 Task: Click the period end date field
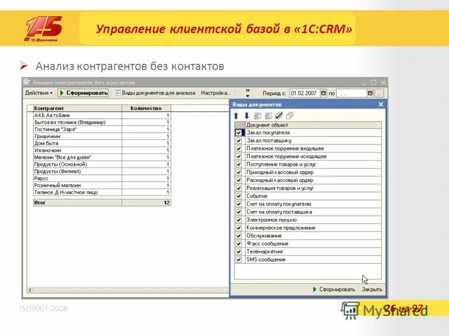351,93
